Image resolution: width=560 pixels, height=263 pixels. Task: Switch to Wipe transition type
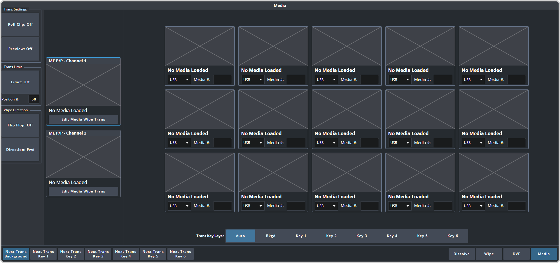coord(489,254)
